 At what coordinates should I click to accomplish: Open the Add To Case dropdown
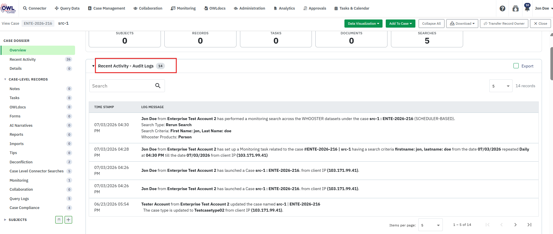[x=400, y=24]
